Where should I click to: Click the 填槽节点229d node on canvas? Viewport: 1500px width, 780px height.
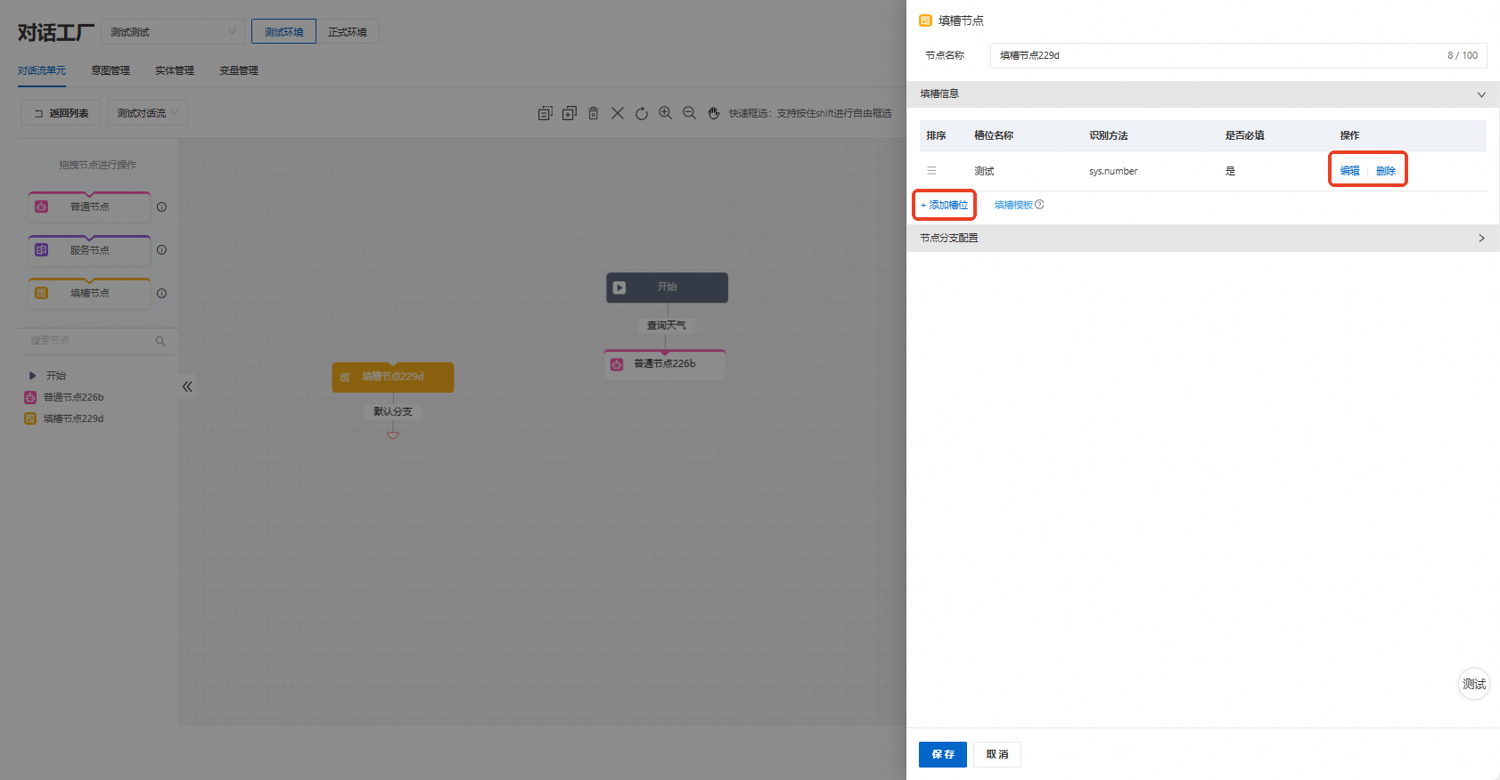pyautogui.click(x=393, y=377)
